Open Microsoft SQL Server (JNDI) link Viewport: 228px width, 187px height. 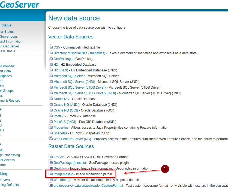click(74, 82)
